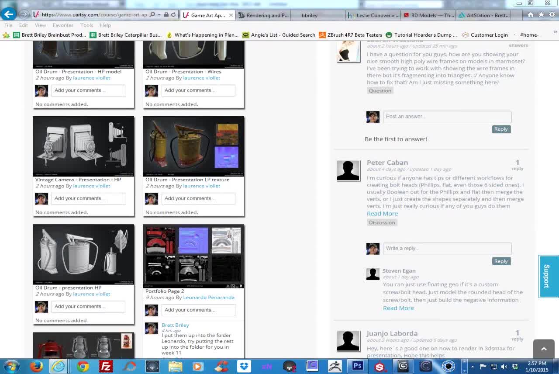Launch Firefox from the taskbar

click(36, 366)
